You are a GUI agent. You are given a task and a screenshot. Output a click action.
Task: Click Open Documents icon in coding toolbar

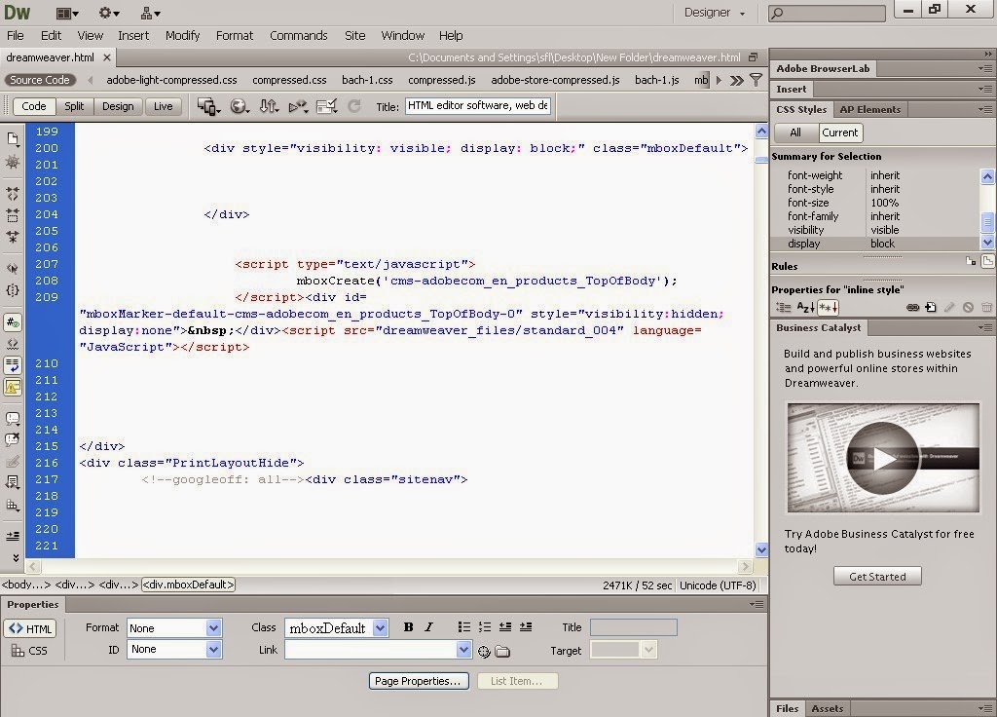[x=13, y=138]
